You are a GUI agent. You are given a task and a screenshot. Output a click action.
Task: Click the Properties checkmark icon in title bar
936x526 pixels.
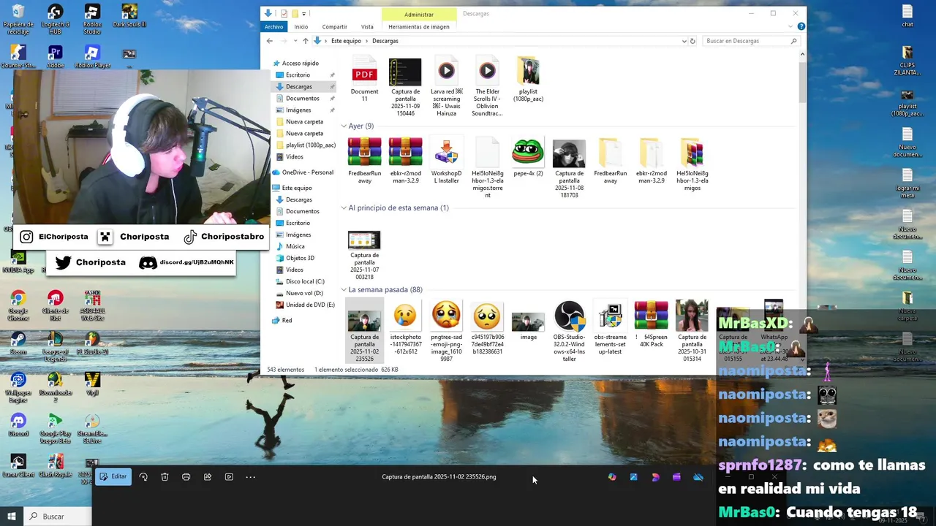tap(284, 13)
